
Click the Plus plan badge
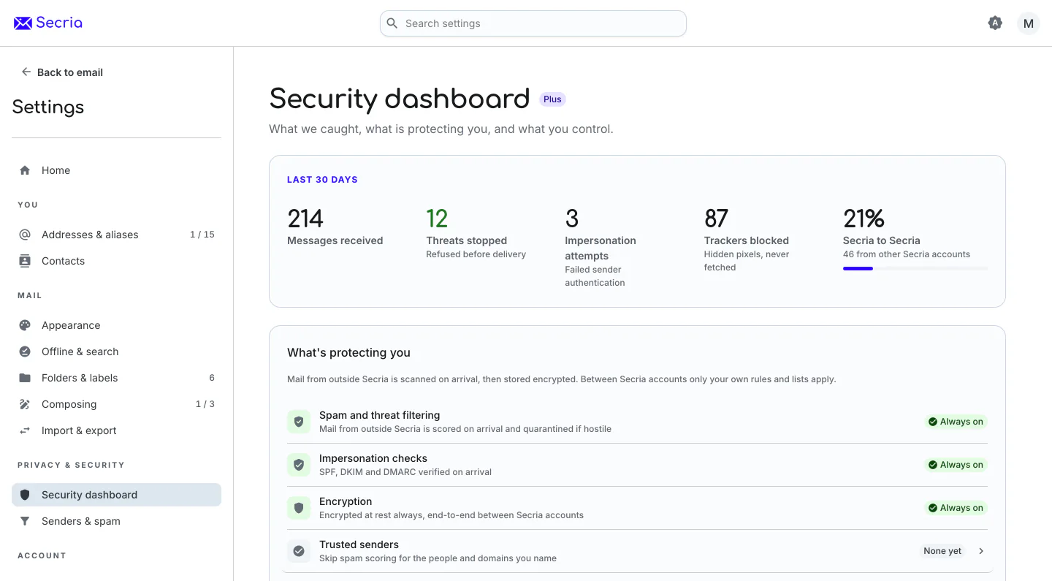coord(552,99)
